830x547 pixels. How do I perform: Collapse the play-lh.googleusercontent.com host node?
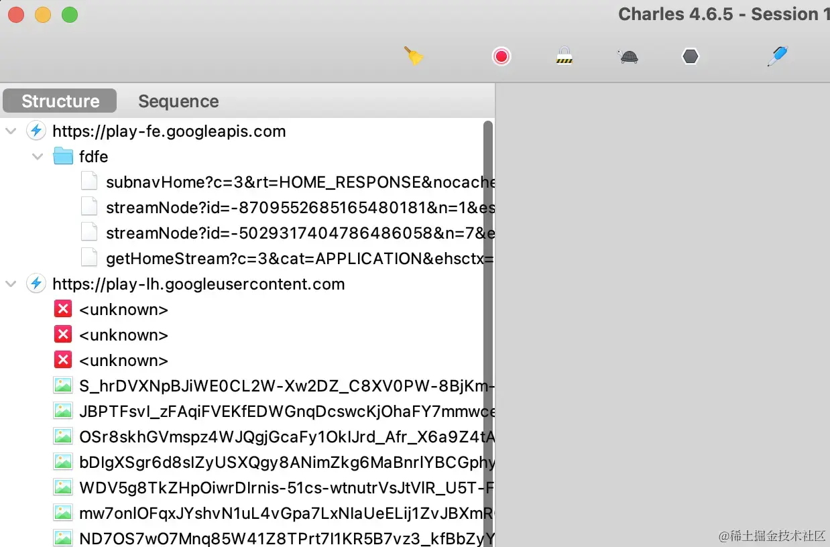11,284
